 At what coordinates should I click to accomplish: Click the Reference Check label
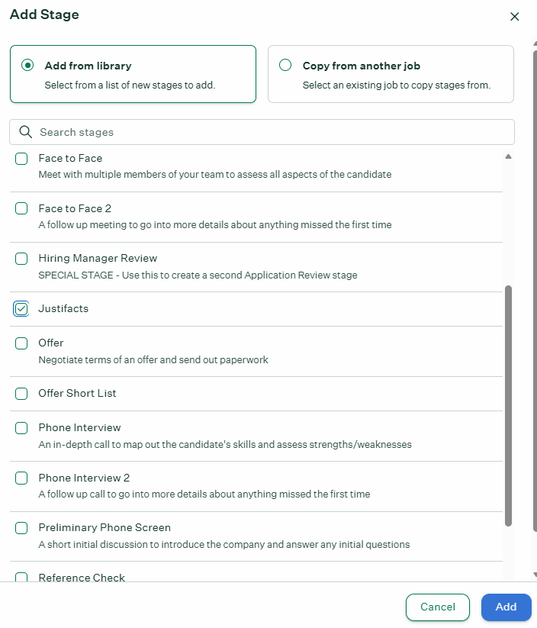coord(82,577)
